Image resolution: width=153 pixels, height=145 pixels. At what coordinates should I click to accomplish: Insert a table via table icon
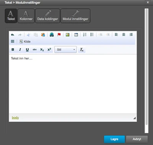[76, 35]
